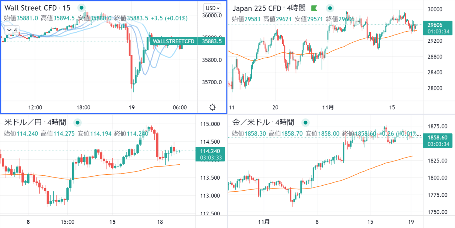Image resolution: width=455 pixels, height=228 pixels.
Task: Click Wall Street CFD market status dot
Action: pyautogui.click(x=81, y=7)
